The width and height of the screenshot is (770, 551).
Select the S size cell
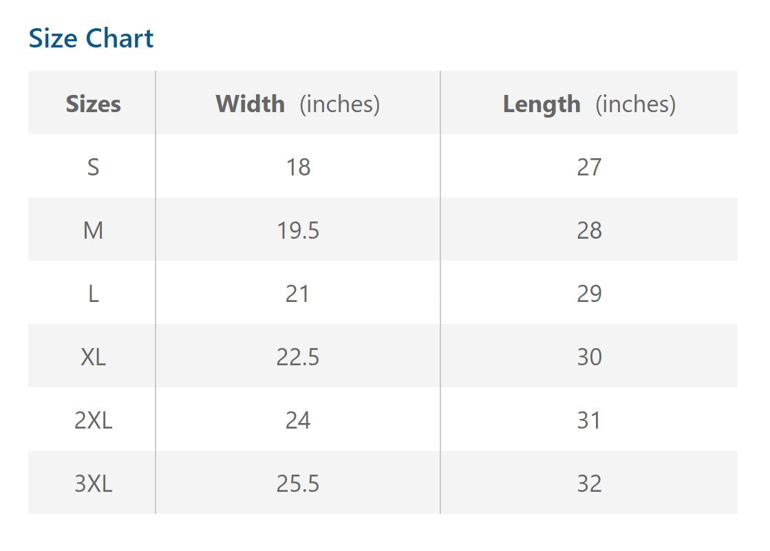(x=93, y=167)
